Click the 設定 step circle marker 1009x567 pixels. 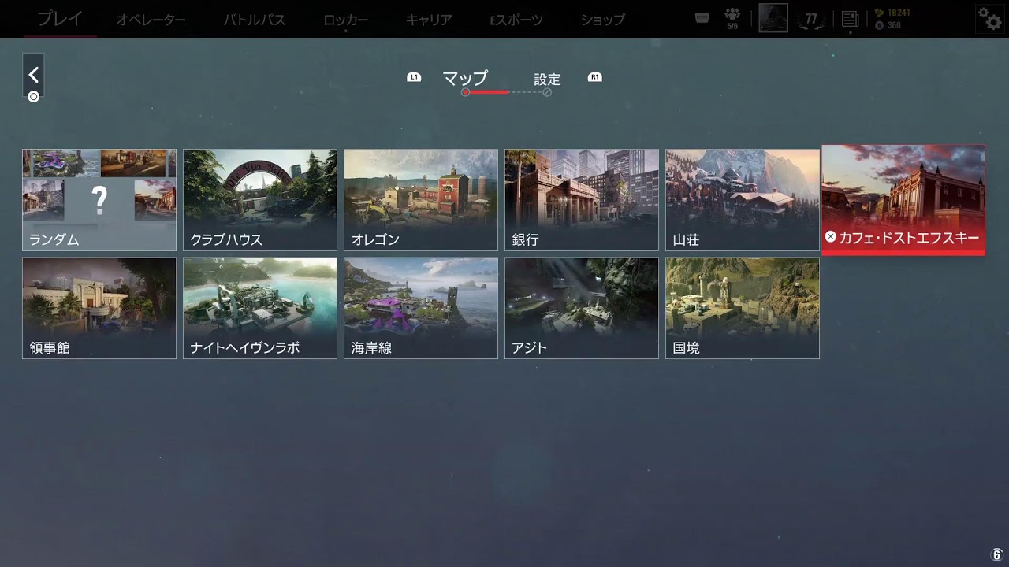547,92
